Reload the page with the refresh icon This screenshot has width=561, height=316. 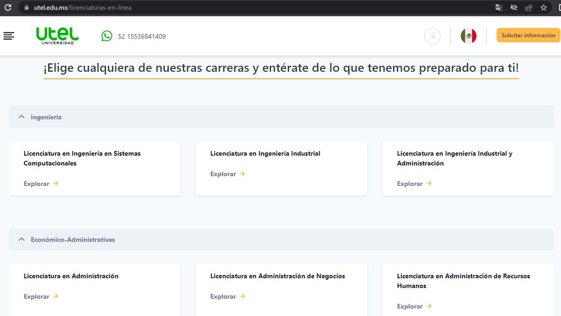pos(7,7)
